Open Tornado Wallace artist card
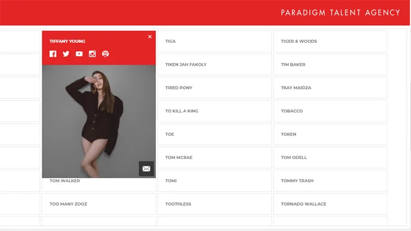The width and height of the screenshot is (411, 231). [x=330, y=204]
